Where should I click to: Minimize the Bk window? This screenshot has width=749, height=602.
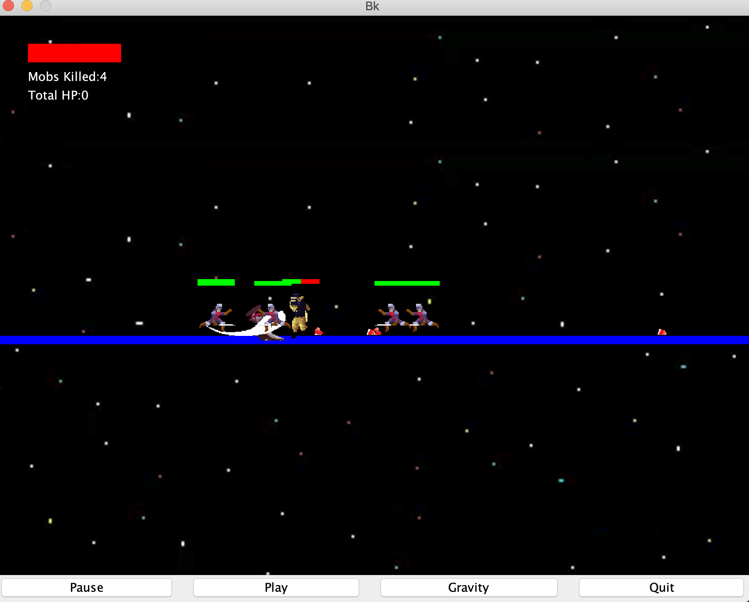(27, 6)
